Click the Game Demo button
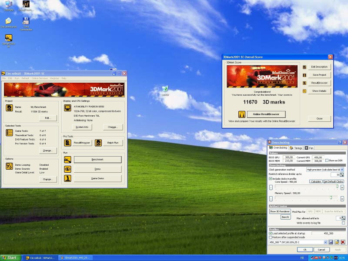This screenshot has height=261, width=348. pos(97,178)
